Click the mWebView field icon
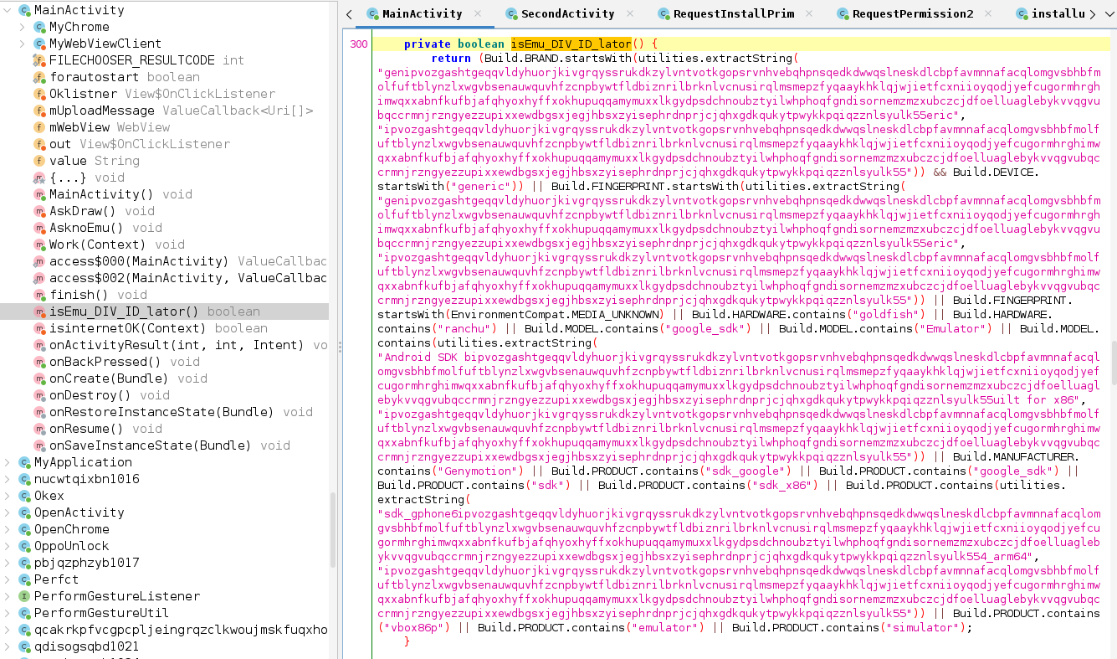Viewport: 1117px width, 659px height. (38, 127)
